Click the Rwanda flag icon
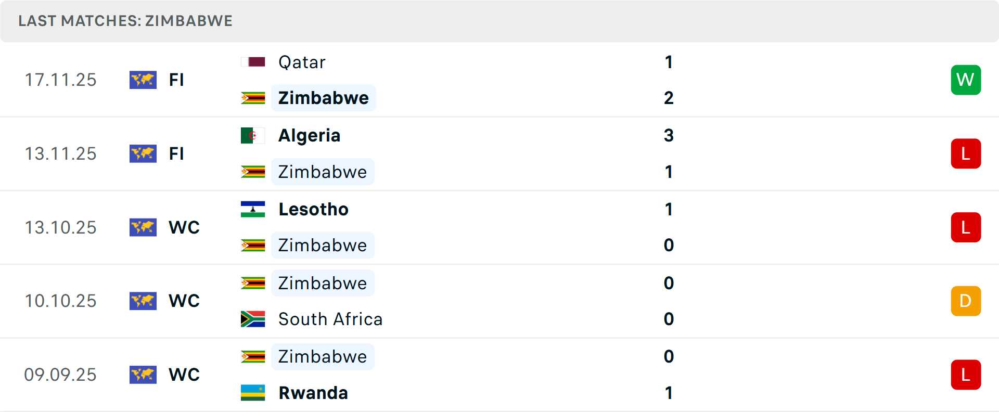Screen dimensions: 999x412 click(253, 393)
